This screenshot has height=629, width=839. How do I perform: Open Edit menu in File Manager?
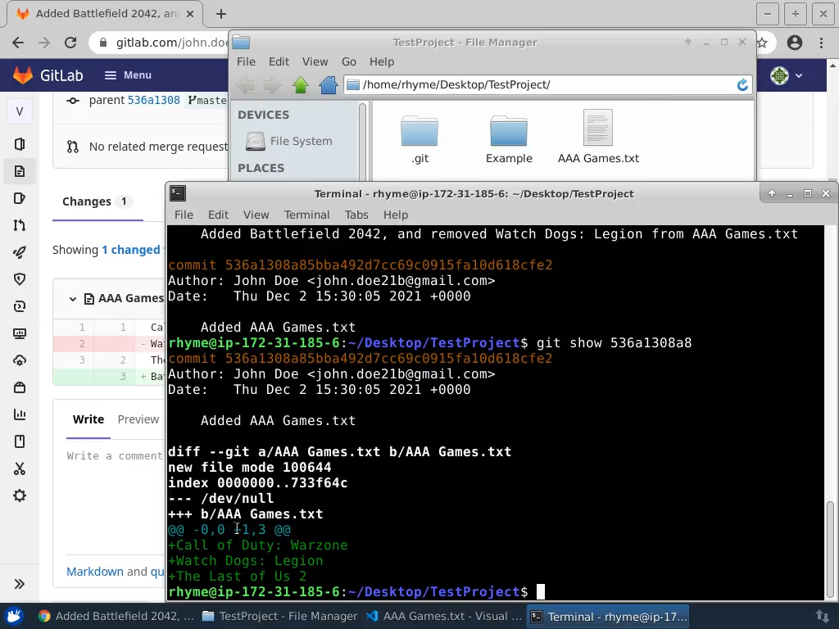[x=279, y=61]
